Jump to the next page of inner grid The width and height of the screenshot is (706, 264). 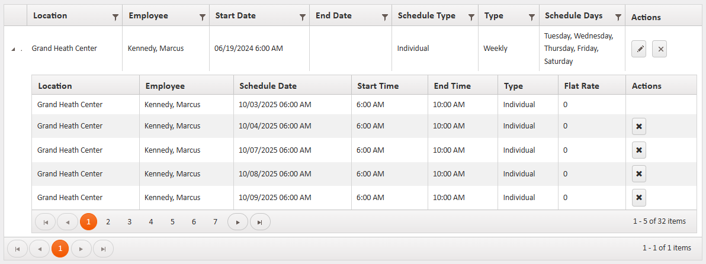[238, 222]
